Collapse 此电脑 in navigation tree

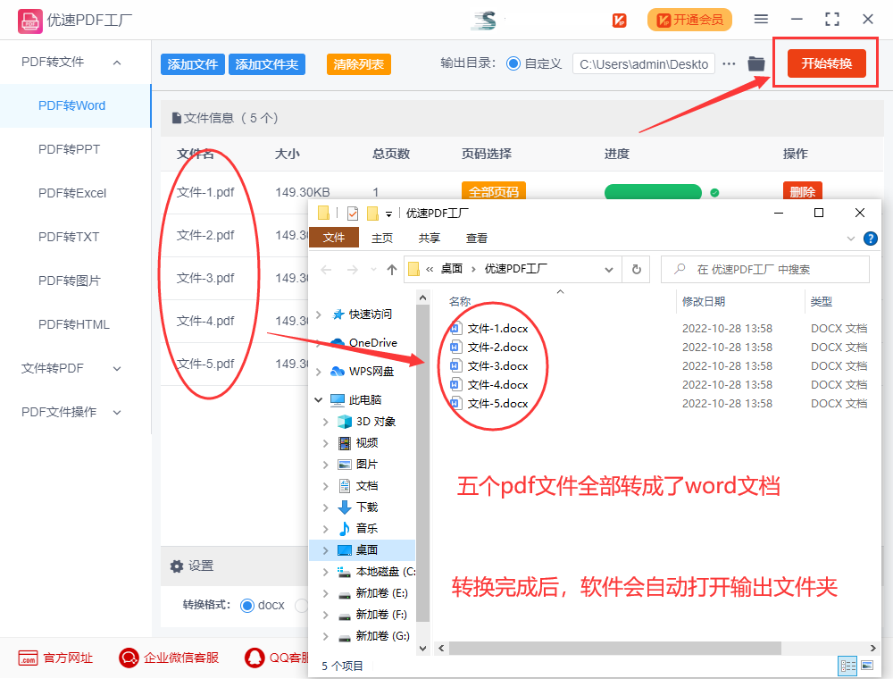pos(319,400)
